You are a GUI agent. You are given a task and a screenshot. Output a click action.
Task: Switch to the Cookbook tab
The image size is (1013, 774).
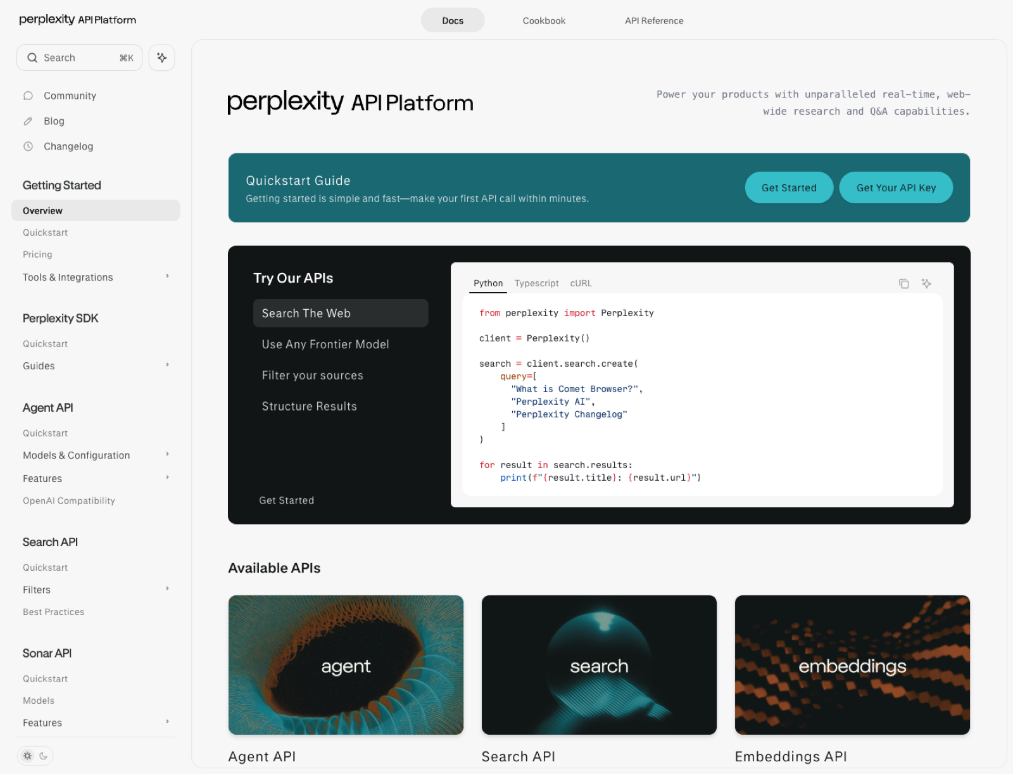tap(544, 20)
